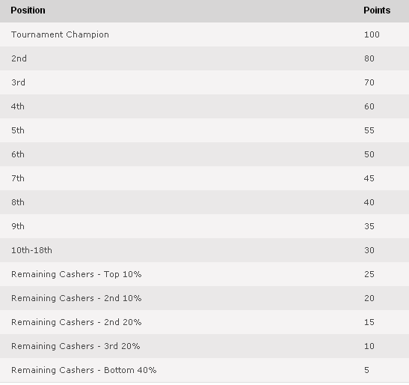Click the 2nd position row label

[x=19, y=58]
